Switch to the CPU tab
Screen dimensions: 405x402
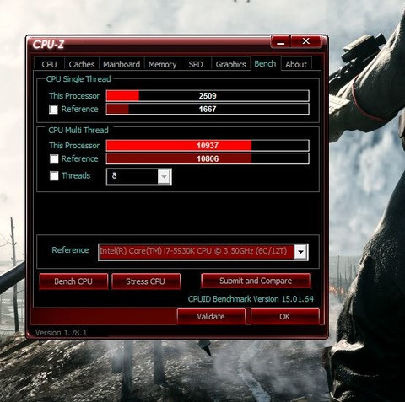[49, 64]
